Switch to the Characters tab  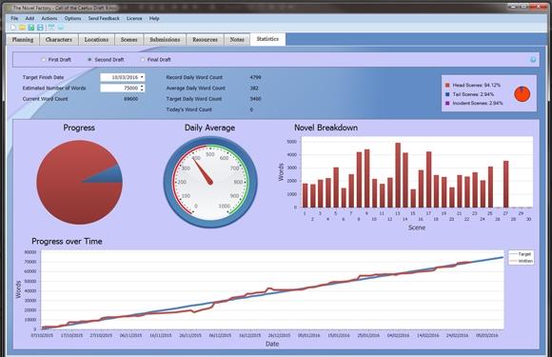coord(59,40)
